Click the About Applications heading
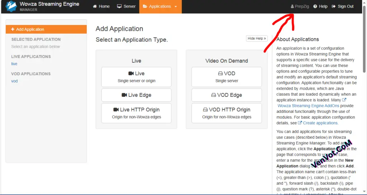 click(298, 39)
